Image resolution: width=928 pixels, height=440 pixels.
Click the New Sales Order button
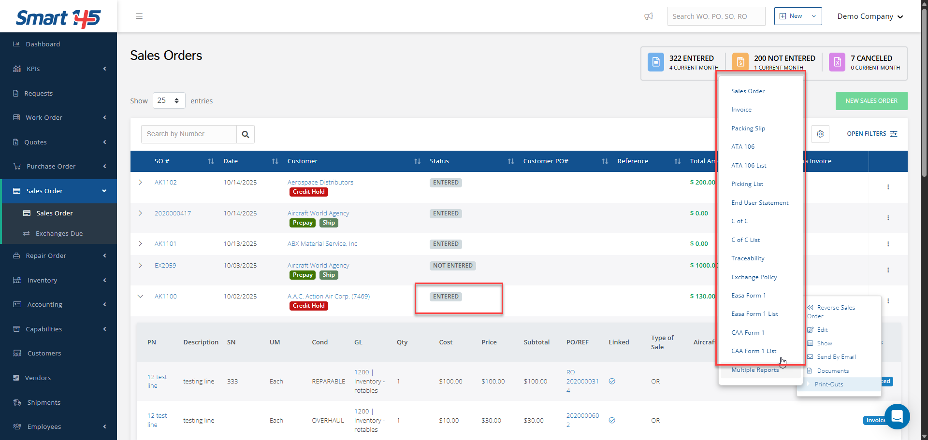point(871,101)
